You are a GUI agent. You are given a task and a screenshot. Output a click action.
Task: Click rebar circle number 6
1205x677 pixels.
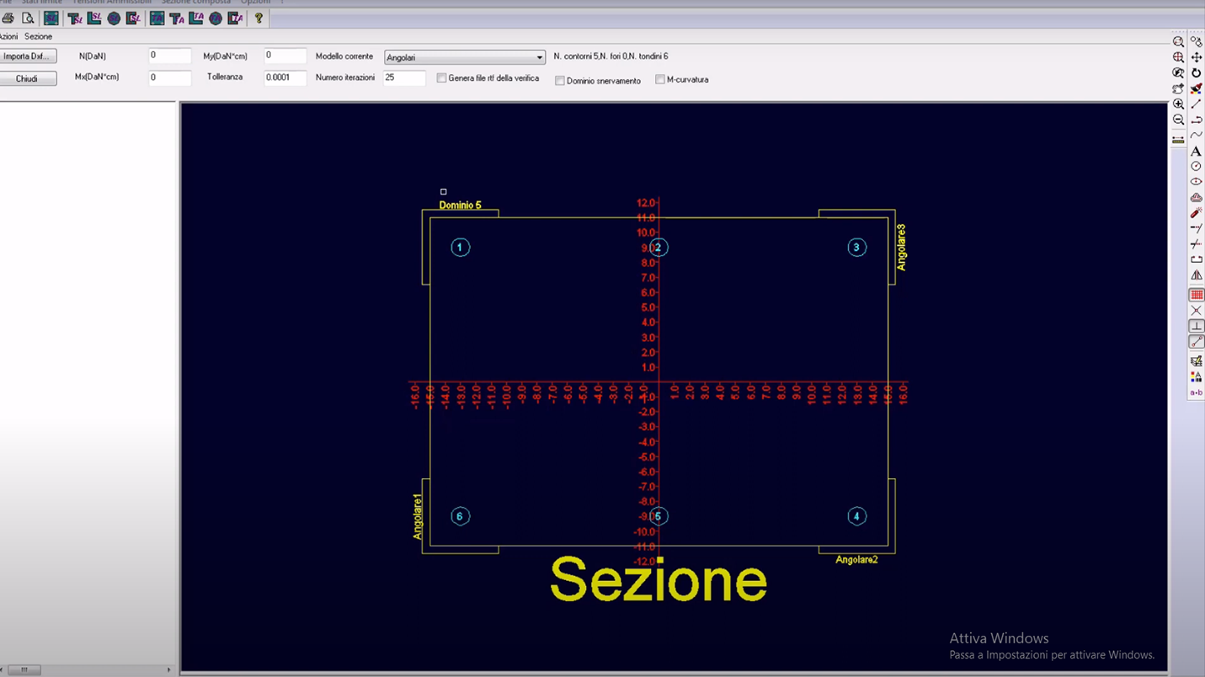[460, 516]
